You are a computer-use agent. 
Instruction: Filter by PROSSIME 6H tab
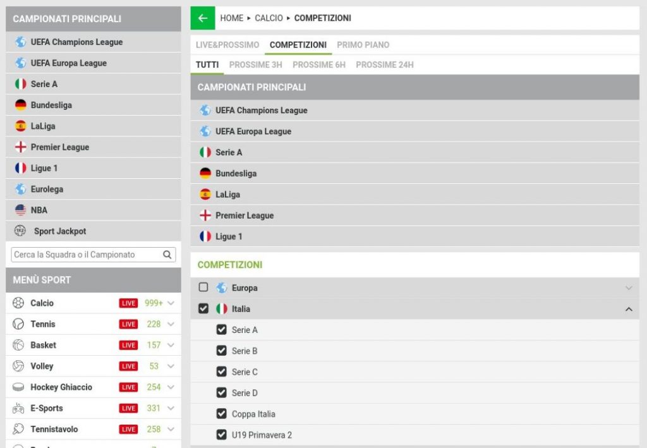click(319, 64)
